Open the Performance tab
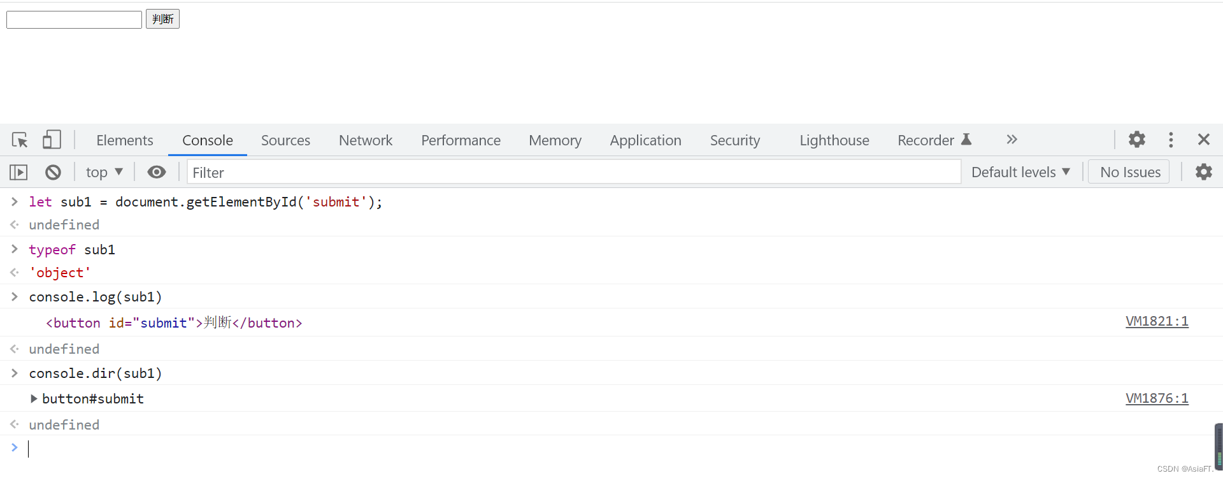 (461, 140)
